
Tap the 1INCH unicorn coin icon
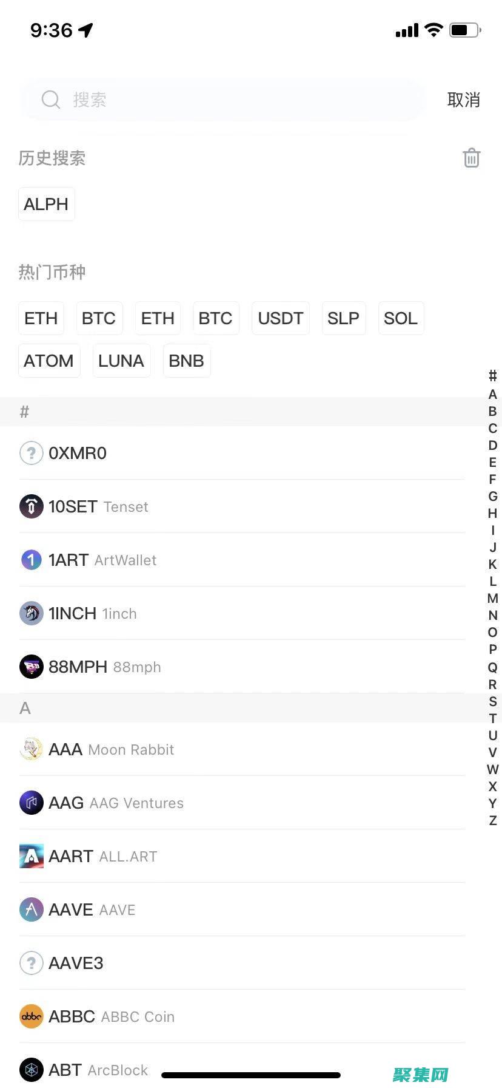(x=32, y=613)
